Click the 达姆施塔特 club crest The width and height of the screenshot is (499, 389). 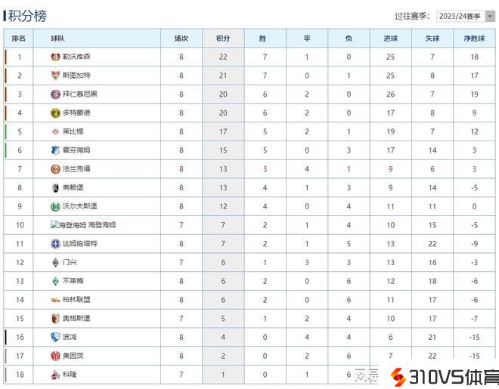coord(55,243)
